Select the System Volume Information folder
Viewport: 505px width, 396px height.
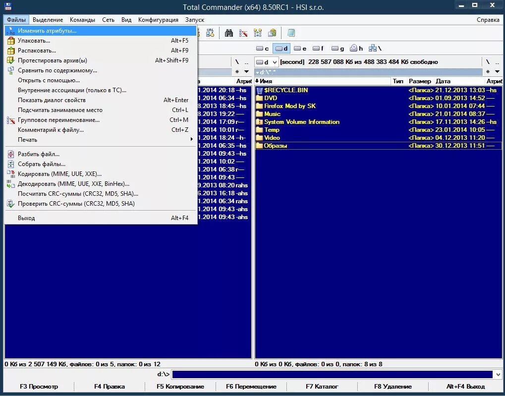pos(379,122)
